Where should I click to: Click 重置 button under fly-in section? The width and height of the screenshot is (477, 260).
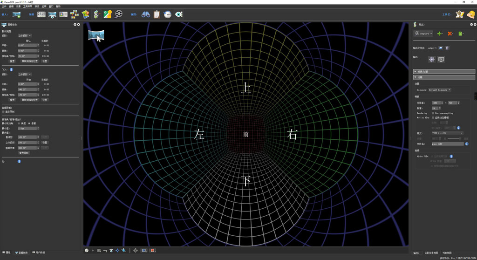[x=12, y=100]
